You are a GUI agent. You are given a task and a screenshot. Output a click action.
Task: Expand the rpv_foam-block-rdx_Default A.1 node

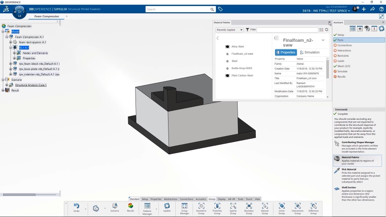10,63
